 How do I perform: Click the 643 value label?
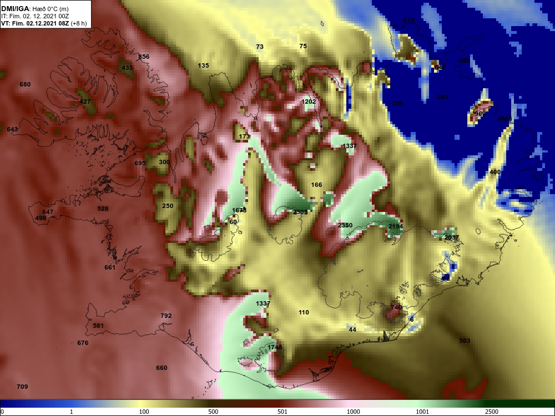coord(12,129)
